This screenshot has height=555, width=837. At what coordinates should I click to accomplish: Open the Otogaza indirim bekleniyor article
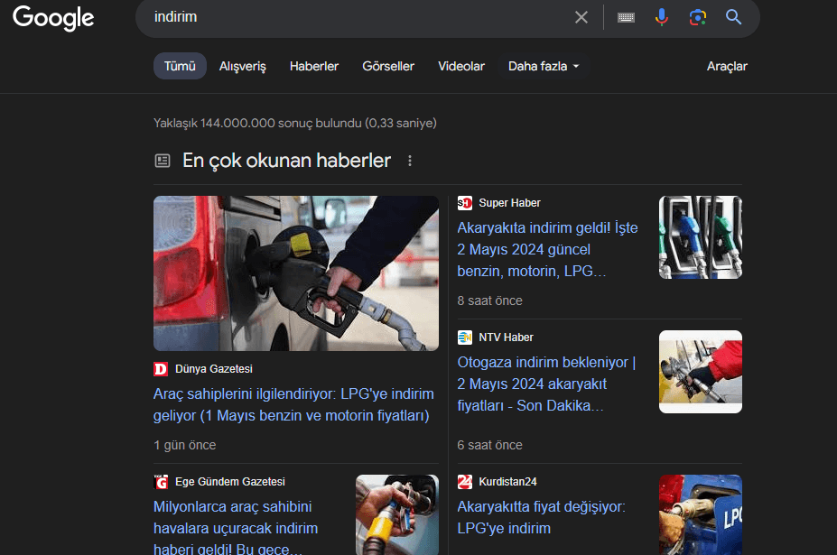click(x=546, y=384)
